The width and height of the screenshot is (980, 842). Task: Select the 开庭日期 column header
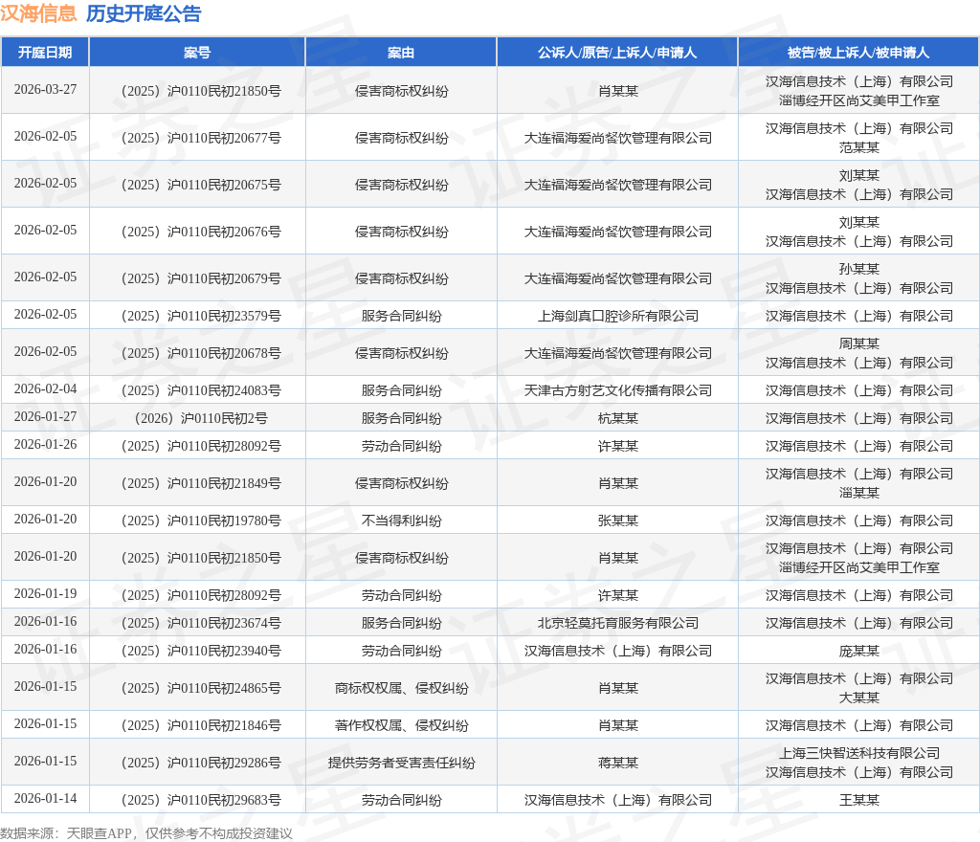coord(45,53)
